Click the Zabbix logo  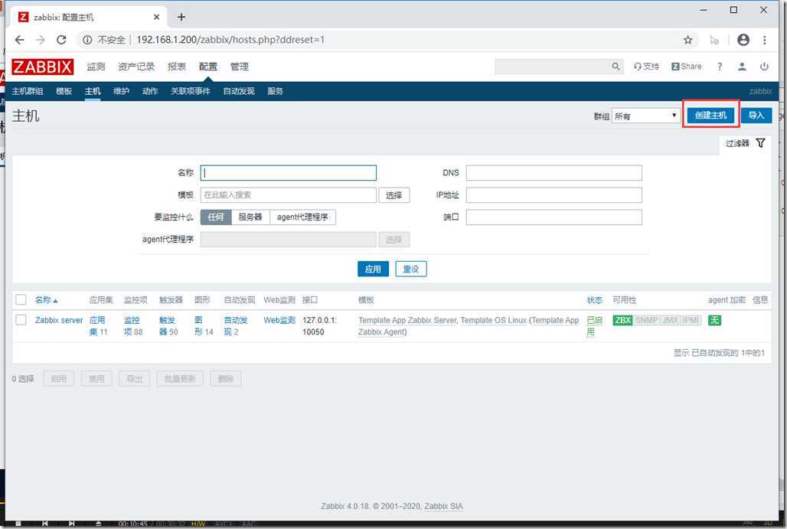[x=43, y=67]
